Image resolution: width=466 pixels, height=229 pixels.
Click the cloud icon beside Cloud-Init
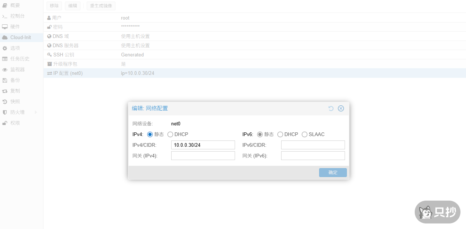click(5, 38)
